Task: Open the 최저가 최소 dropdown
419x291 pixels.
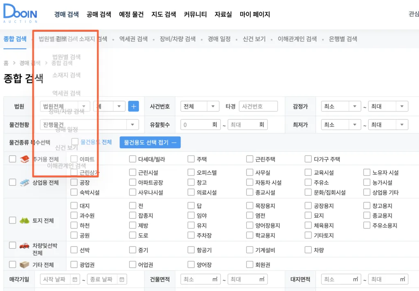Action: 341,124
